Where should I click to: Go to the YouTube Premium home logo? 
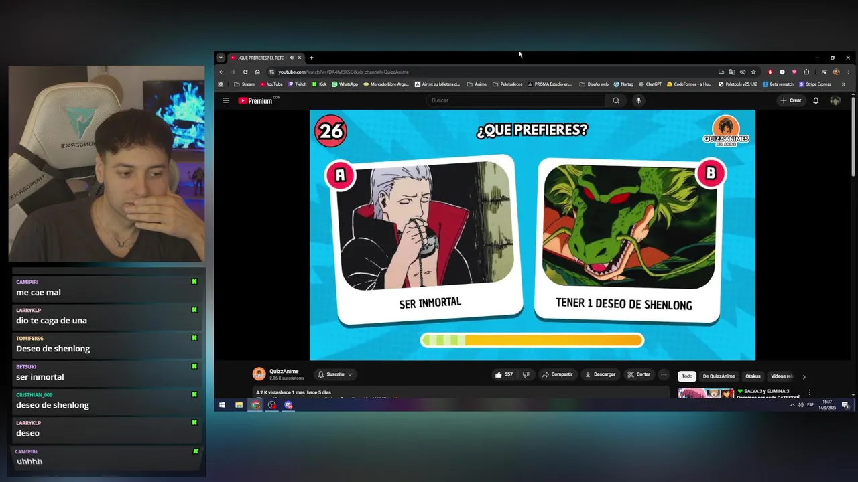point(255,100)
